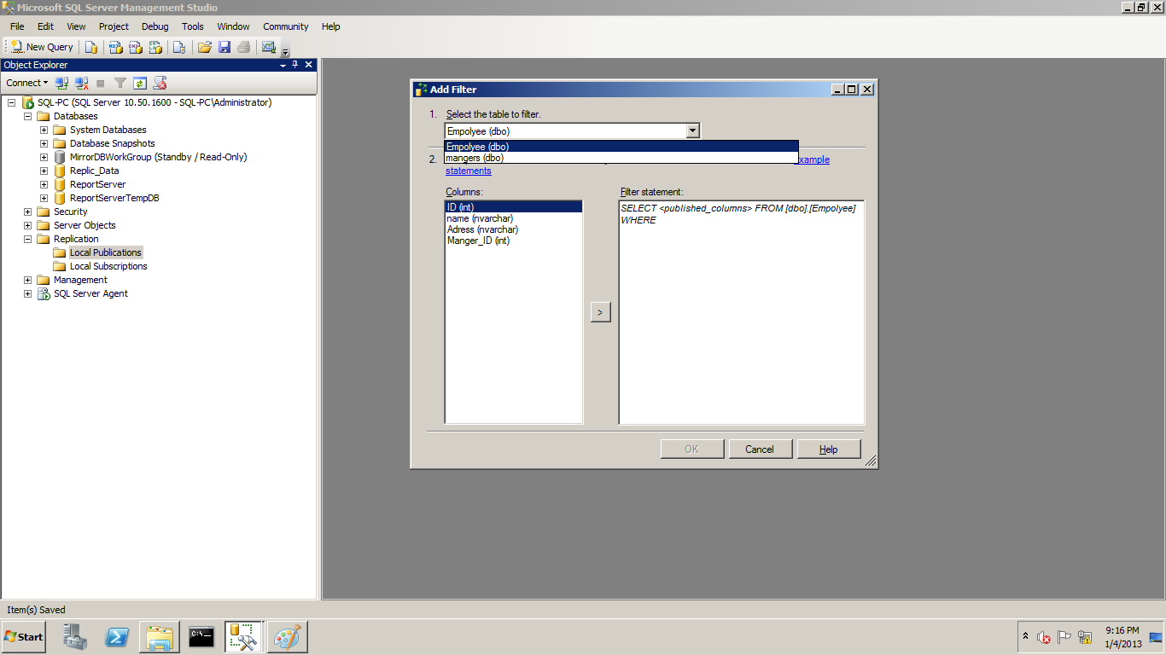Select the Adress (nvarchar) column

pos(482,229)
